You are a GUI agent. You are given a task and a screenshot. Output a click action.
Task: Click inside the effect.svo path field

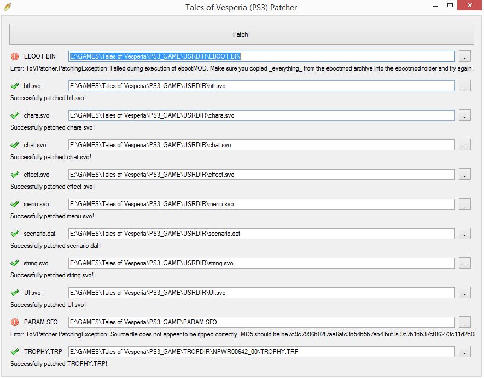pyautogui.click(x=261, y=175)
